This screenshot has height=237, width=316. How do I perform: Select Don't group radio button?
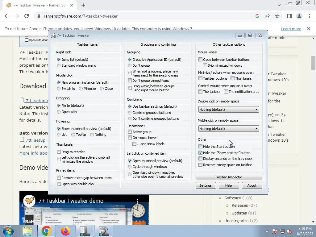click(x=130, y=65)
